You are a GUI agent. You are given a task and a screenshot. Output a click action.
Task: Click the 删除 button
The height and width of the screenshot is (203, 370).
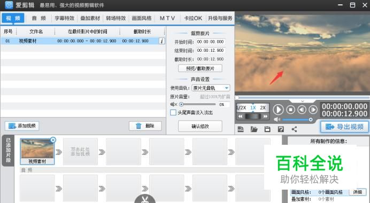click(x=145, y=126)
